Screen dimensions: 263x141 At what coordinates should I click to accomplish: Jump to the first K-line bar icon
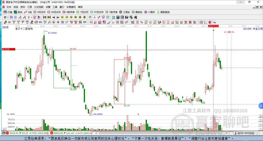(x=45, y=17)
